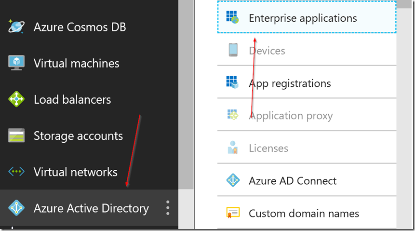Open Load balancers service
This screenshot has height=231, width=415.
coord(89,100)
